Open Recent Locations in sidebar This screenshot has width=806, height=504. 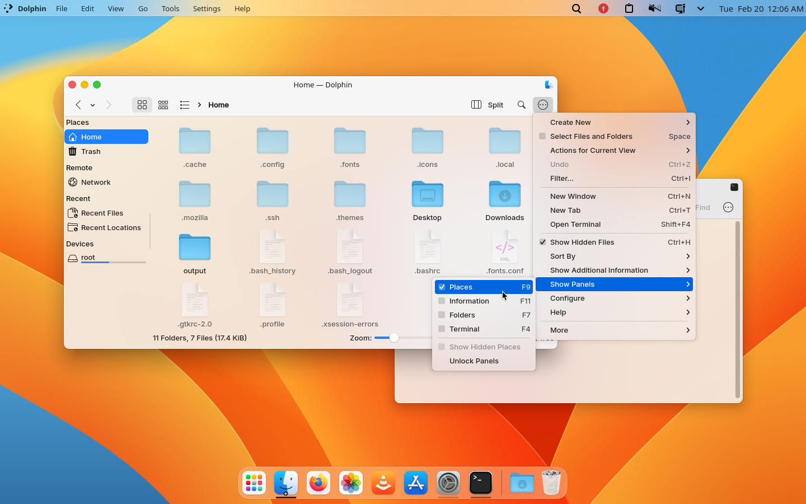106,227
